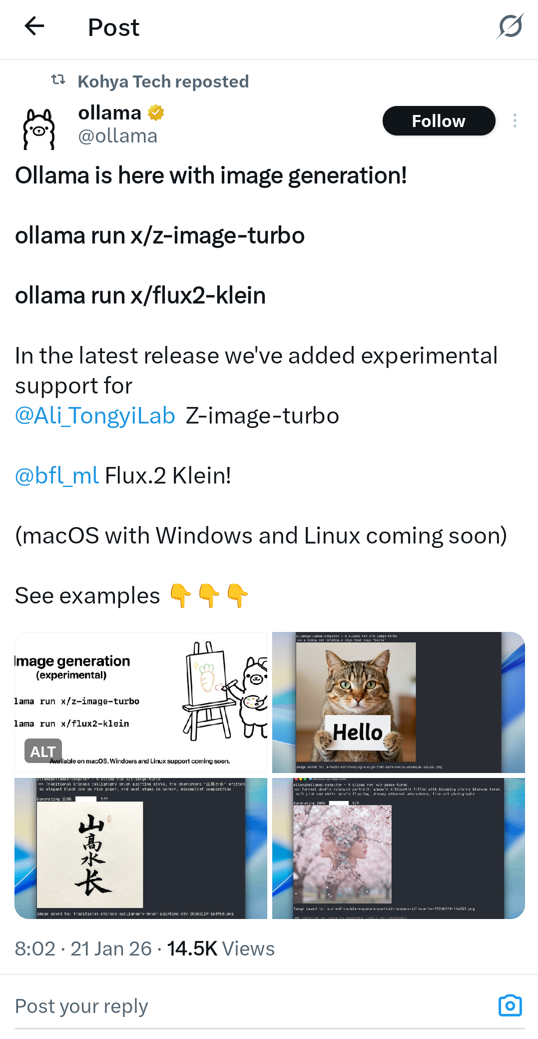The image size is (538, 1039).
Task: Tap the ollama display name
Action: [110, 113]
